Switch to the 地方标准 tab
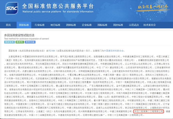 coord(55,25)
